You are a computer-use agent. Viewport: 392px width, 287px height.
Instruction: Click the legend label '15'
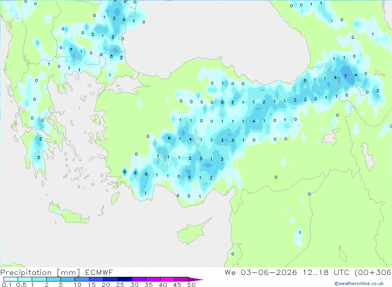pyautogui.click(x=92, y=285)
